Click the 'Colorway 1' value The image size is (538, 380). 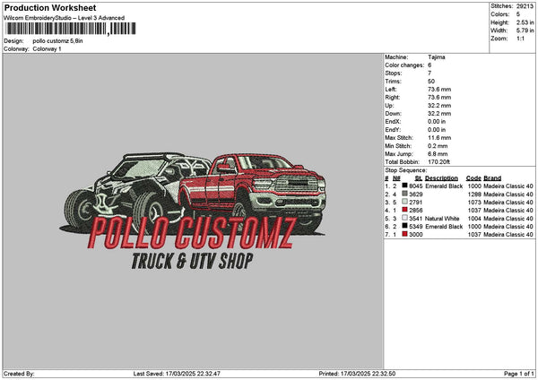click(x=47, y=49)
